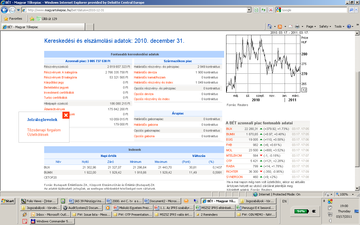Click the BUX closing value 21 327,07
360x225 pixels.
point(114,167)
